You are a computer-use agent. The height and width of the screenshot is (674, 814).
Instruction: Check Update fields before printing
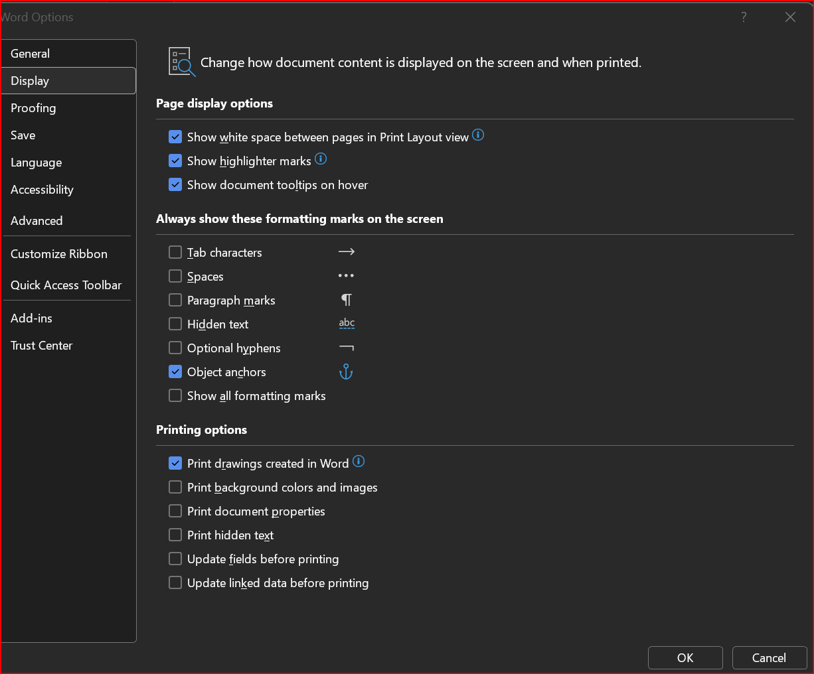175,559
